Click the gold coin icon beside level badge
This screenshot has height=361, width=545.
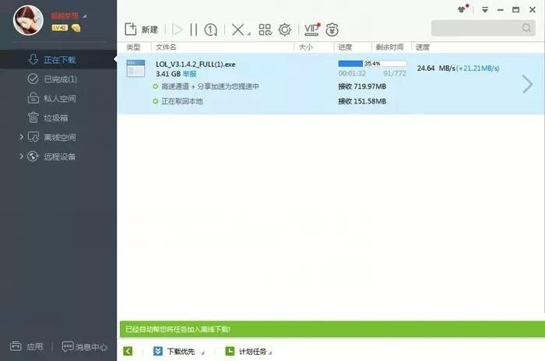pyautogui.click(x=76, y=28)
